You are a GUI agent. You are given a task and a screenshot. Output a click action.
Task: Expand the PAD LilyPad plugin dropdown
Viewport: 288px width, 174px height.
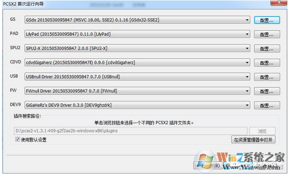pyautogui.click(x=137, y=34)
